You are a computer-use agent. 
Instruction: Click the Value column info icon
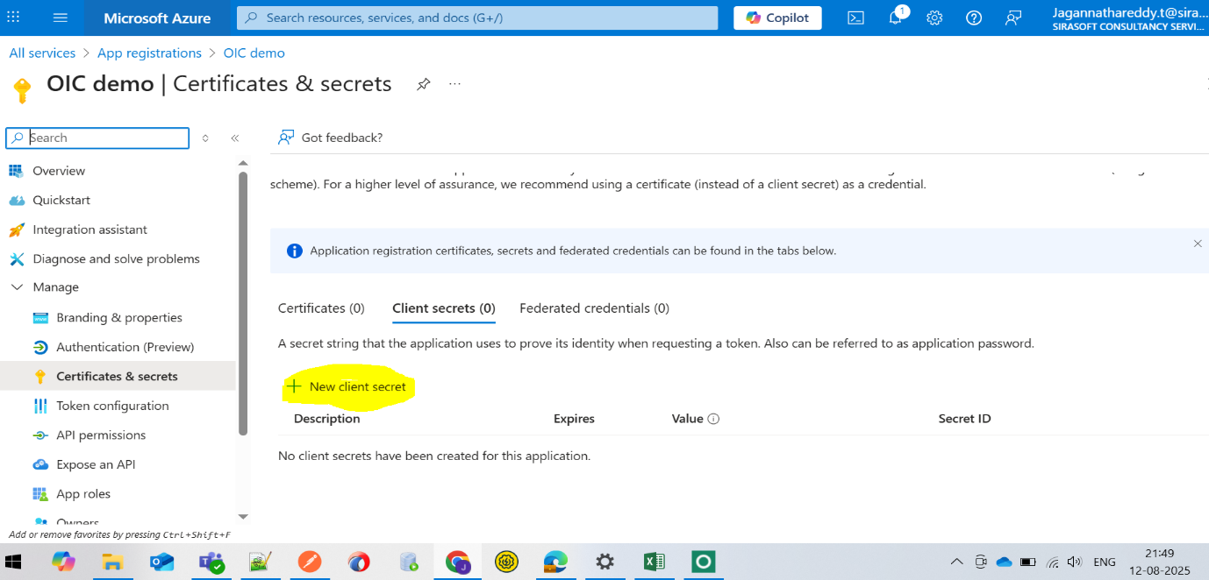(x=713, y=419)
